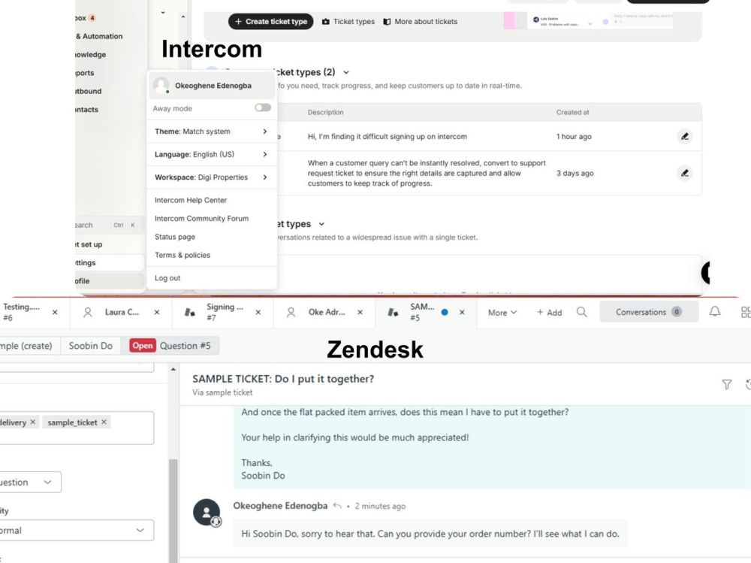Select Log out in profile menu
This screenshot has width=751, height=563.
coord(167,278)
